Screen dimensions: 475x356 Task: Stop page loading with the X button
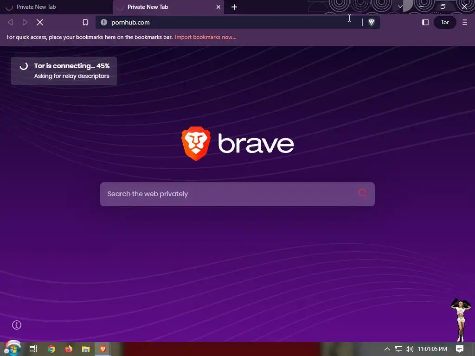tap(40, 22)
